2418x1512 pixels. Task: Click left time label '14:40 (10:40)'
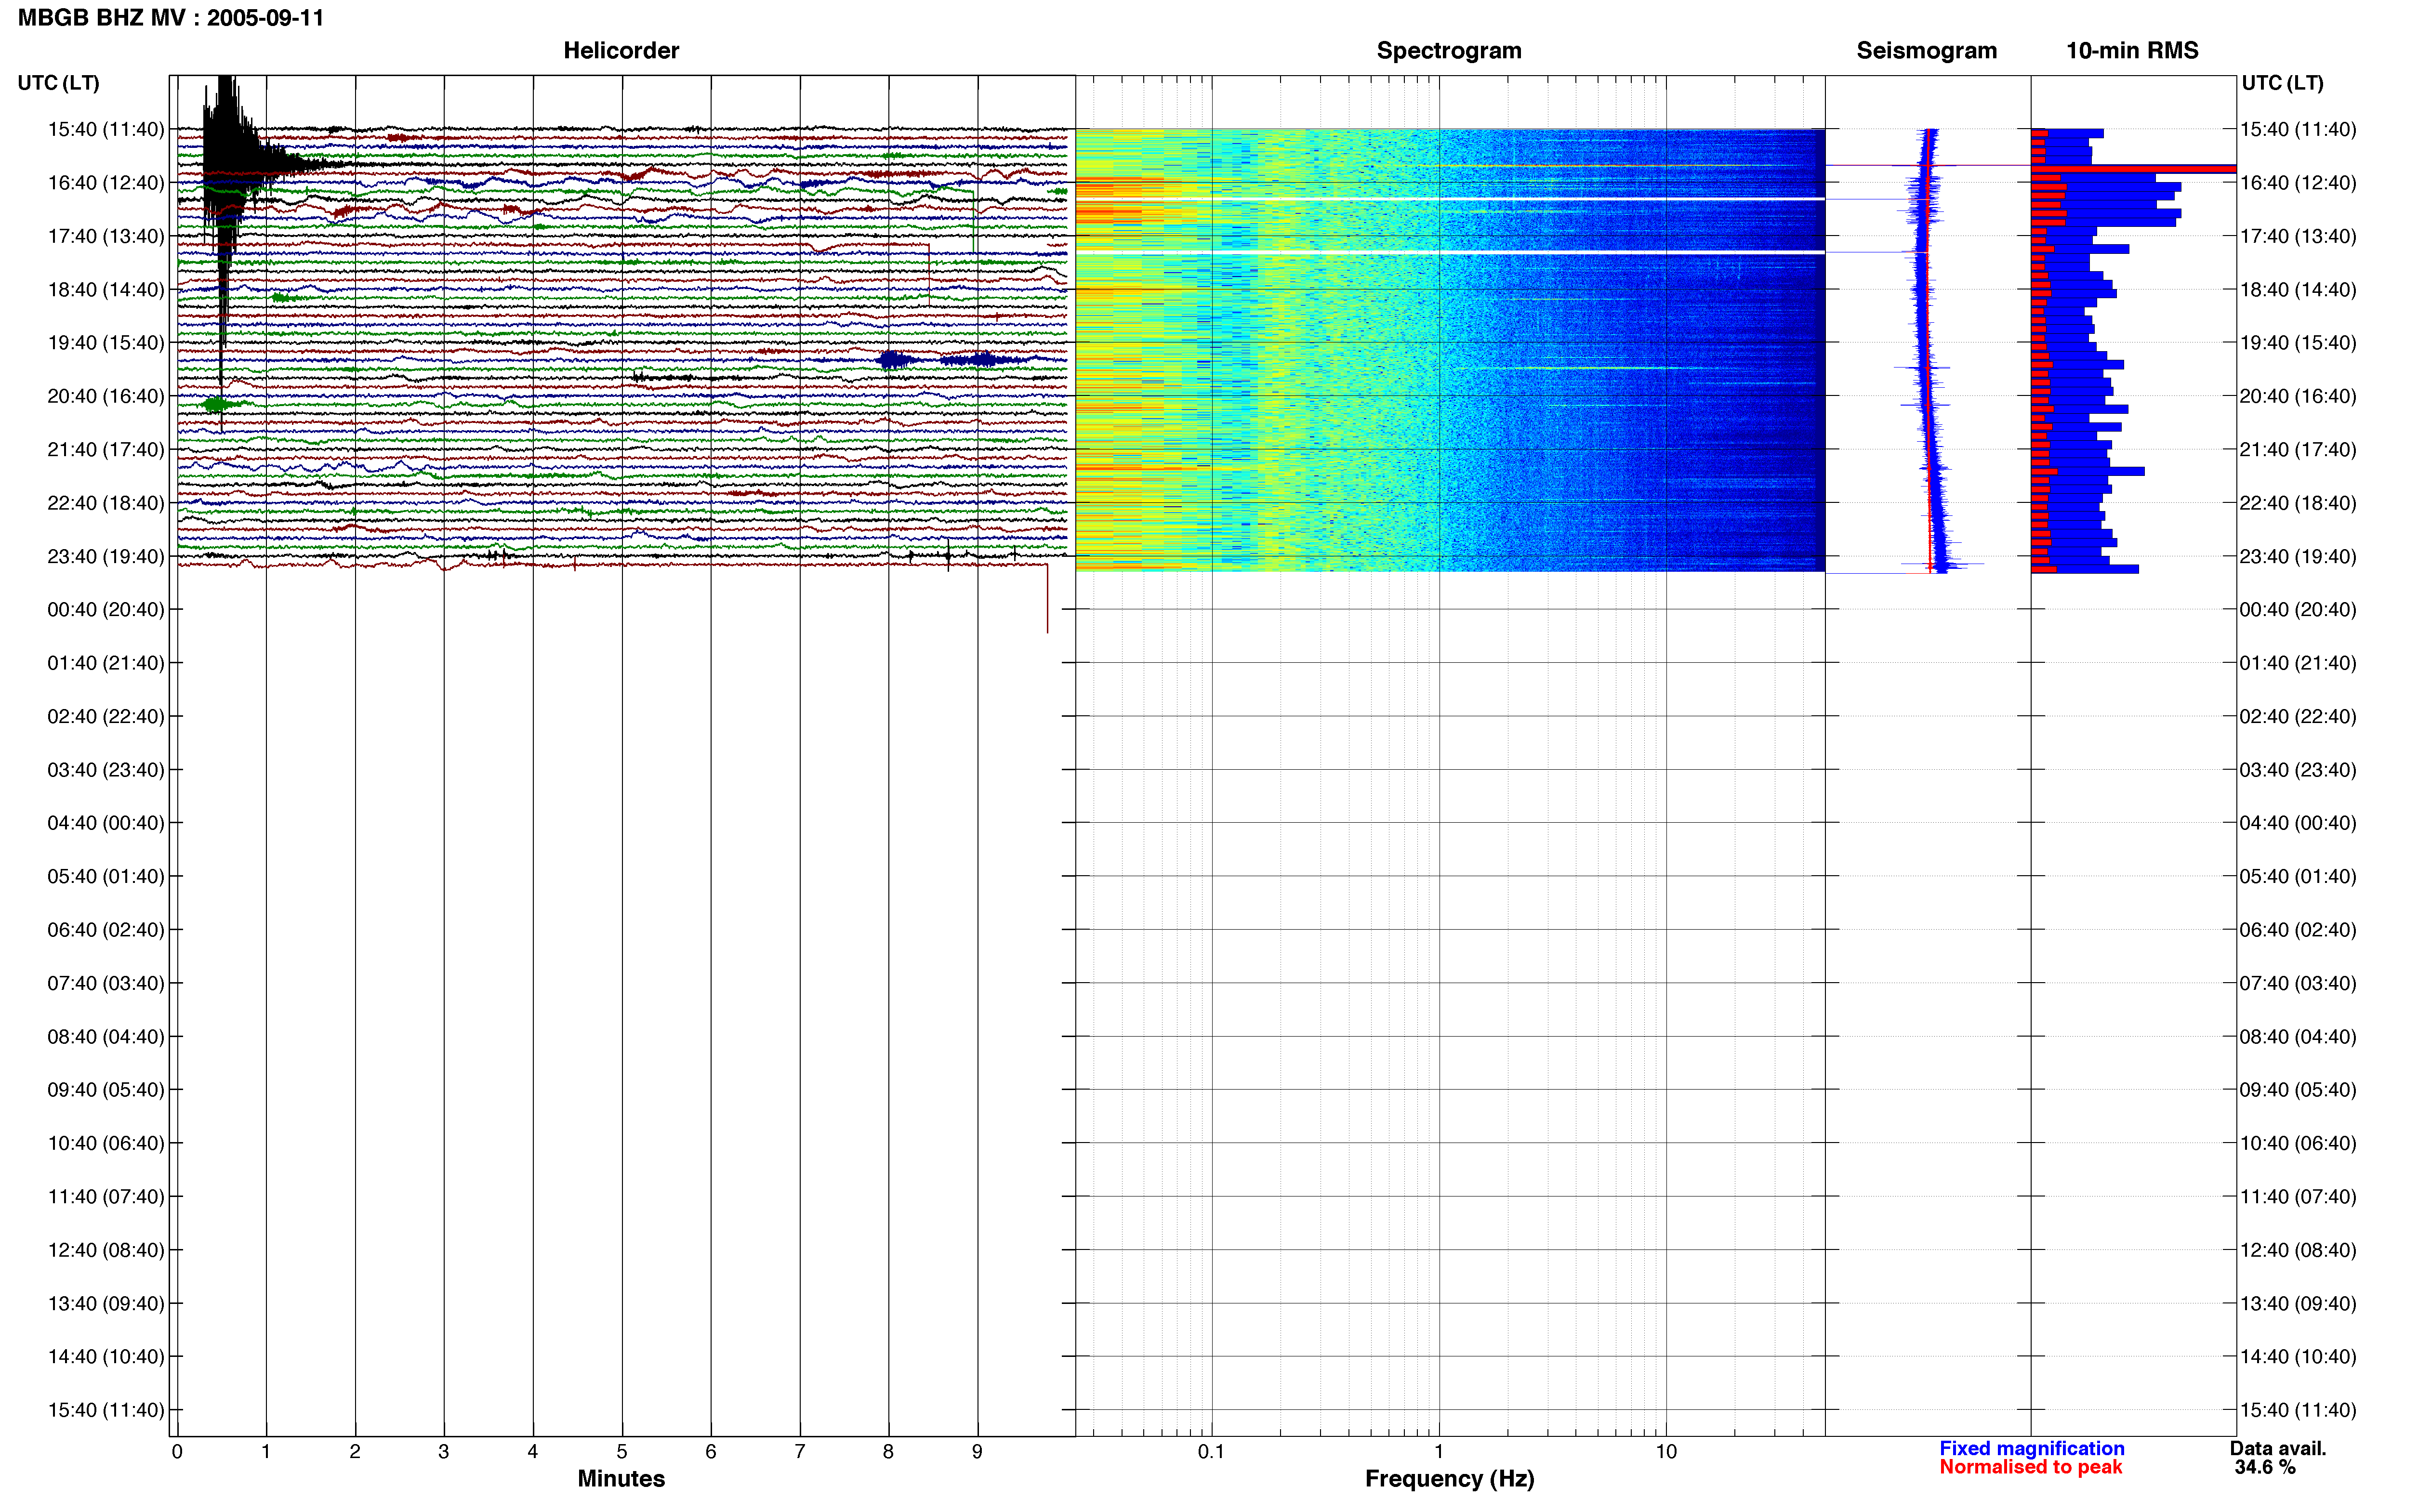coord(106,1356)
